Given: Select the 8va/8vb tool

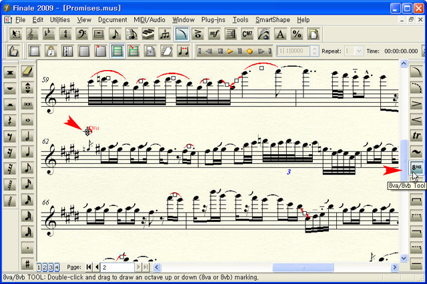Looking at the screenshot, I should pos(416,167).
